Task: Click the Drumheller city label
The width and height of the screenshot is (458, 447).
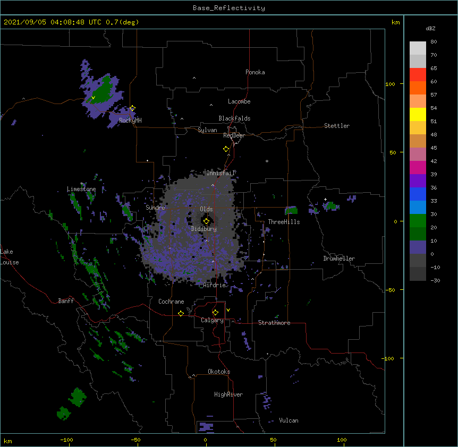Action: [339, 259]
